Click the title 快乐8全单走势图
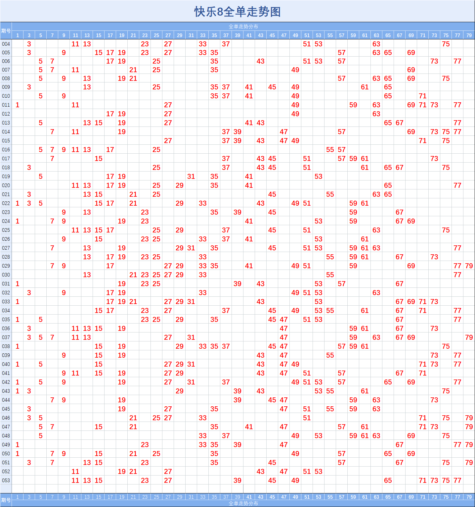This screenshot has height=507, width=475. (237, 12)
